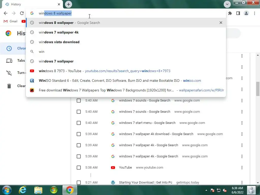Screen dimensions: 260x195
Task: Click the muted volume tray icon
Action: click(225, 190)
